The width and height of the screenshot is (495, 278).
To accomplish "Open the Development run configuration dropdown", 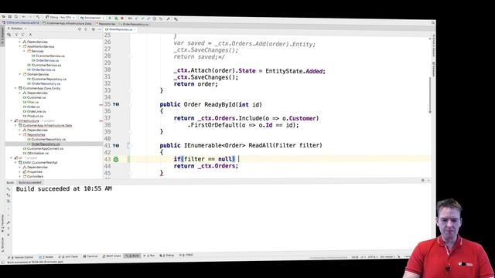I will point(92,18).
